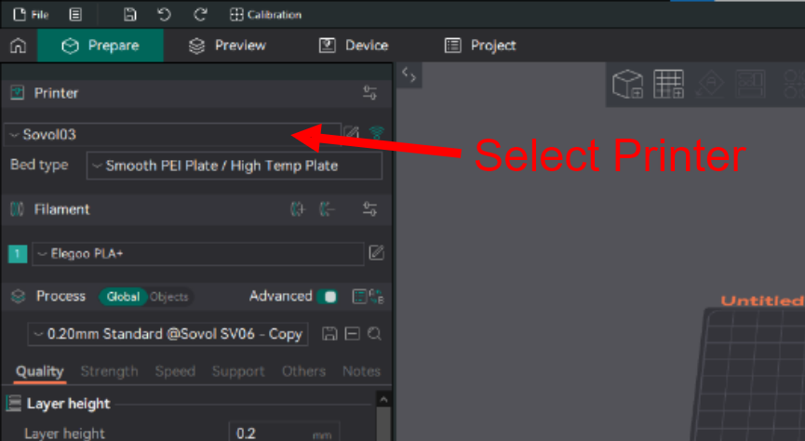Switch to the Preview tab
This screenshot has height=441, width=805.
coord(227,46)
